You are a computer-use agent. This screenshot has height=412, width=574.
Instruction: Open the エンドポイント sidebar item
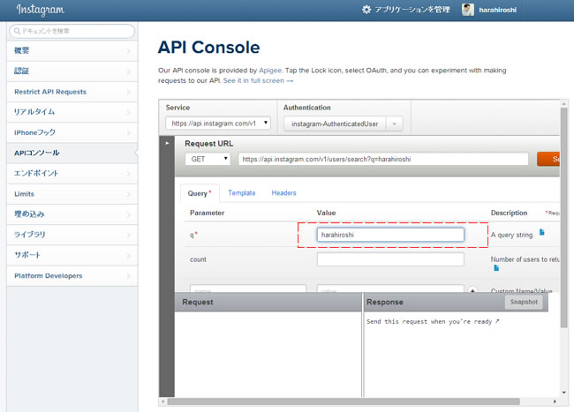pos(72,174)
